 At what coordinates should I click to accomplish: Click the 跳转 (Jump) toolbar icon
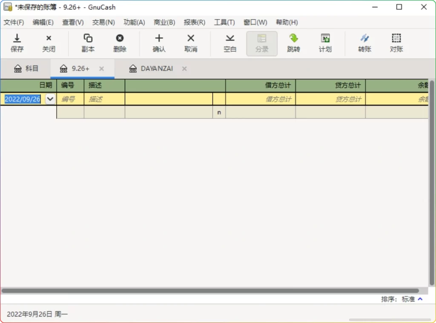[x=293, y=42]
